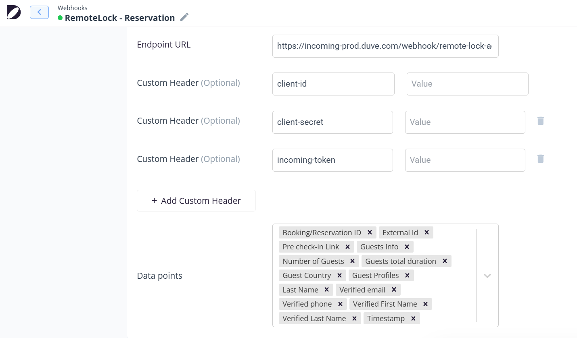Image resolution: width=577 pixels, height=338 pixels.
Task: Remove the Booking/Reservation ID tag
Action: (x=370, y=232)
